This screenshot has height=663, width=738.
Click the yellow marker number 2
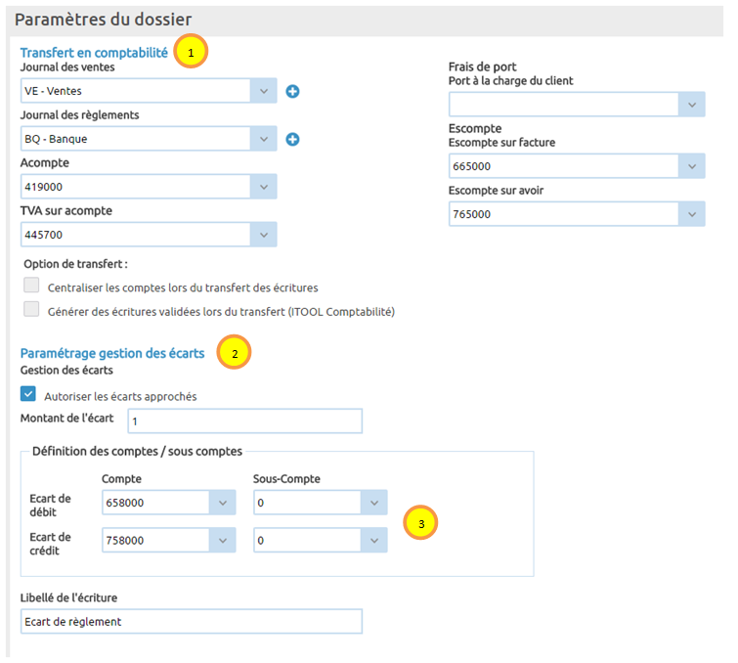235,353
